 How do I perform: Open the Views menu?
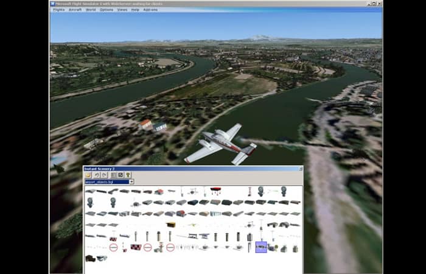point(122,10)
